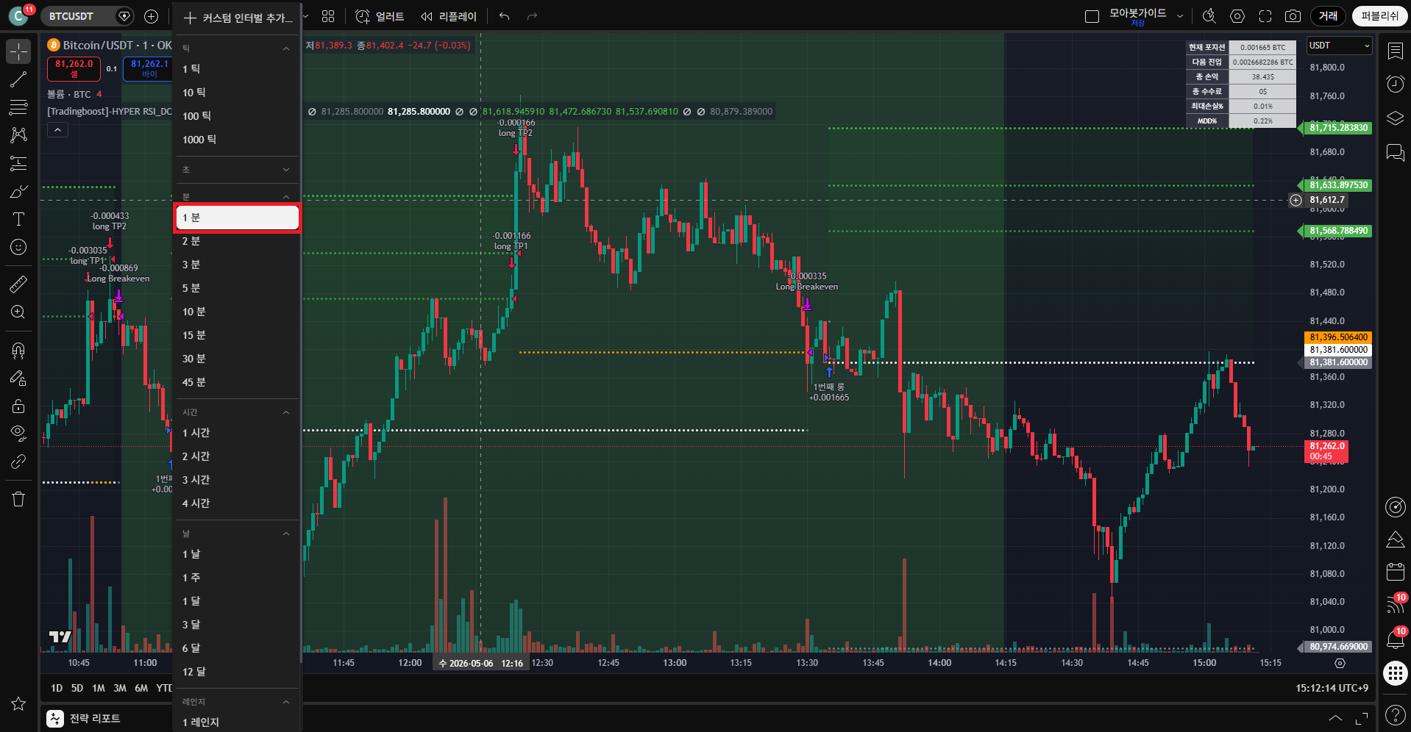Image resolution: width=1411 pixels, height=732 pixels.
Task: Select the crosshair cursor tool
Action: pos(18,51)
